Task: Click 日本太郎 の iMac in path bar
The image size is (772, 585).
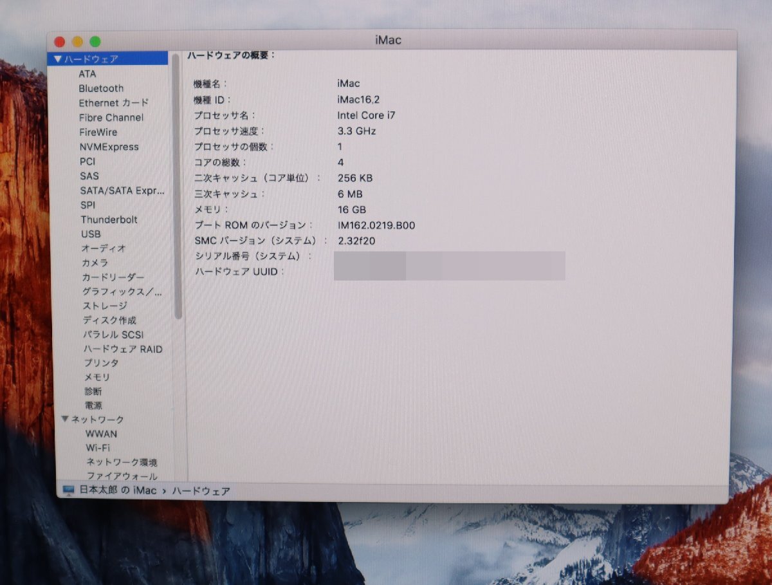Action: [118, 490]
